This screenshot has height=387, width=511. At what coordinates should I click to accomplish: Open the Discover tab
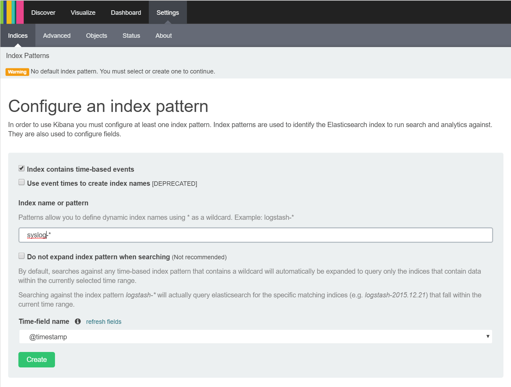pyautogui.click(x=43, y=13)
